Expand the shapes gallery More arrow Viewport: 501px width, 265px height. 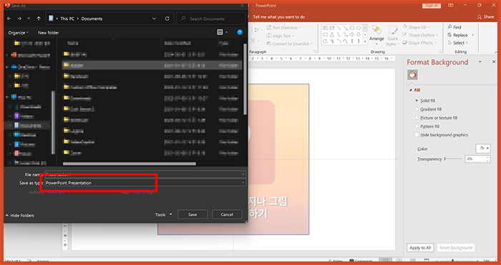tap(365, 41)
